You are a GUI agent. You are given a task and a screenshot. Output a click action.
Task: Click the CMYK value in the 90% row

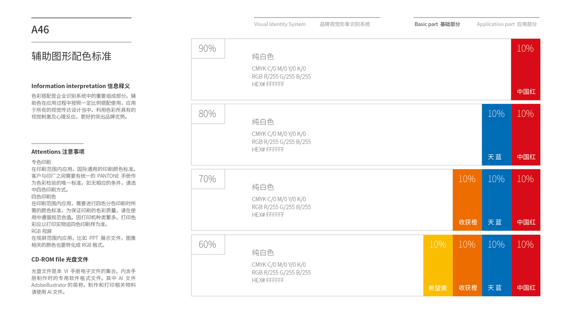point(279,69)
